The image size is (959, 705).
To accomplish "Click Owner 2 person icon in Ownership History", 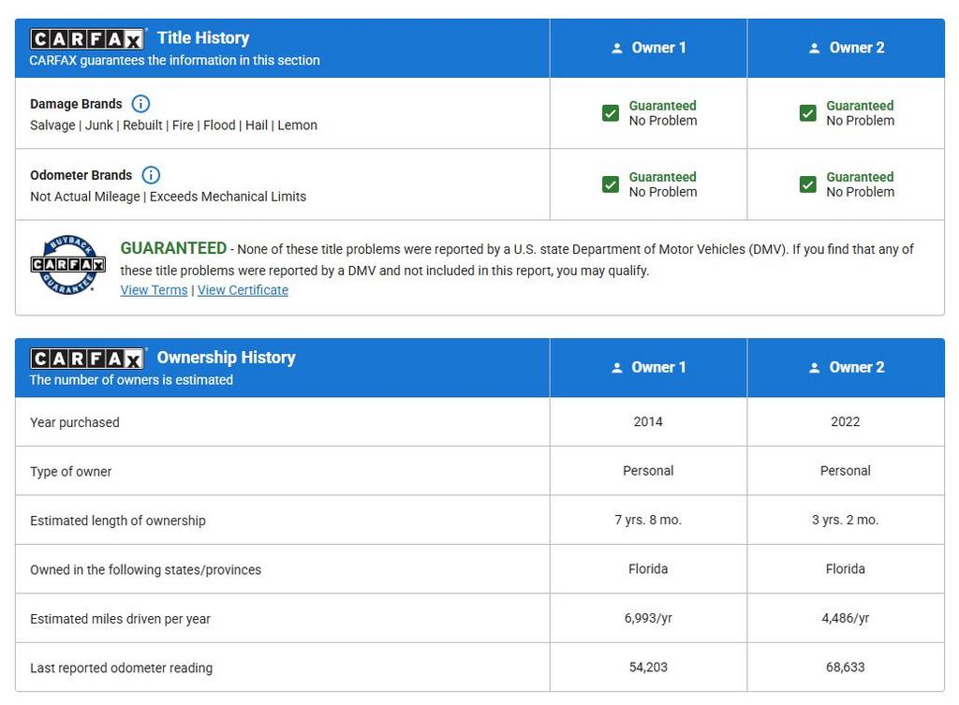I will click(814, 368).
